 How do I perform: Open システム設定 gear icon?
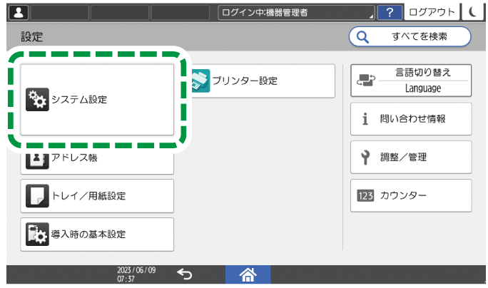37,100
